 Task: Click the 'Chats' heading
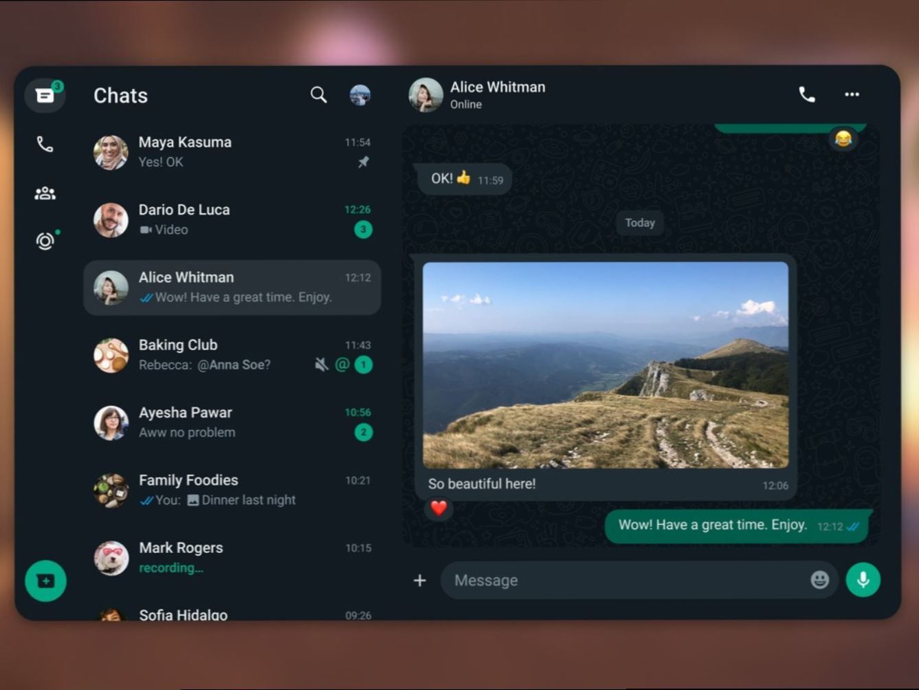point(121,96)
